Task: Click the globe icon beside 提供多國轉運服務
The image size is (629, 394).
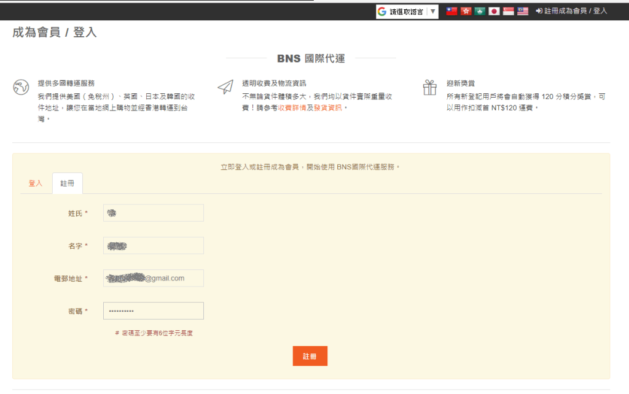Action: click(21, 87)
